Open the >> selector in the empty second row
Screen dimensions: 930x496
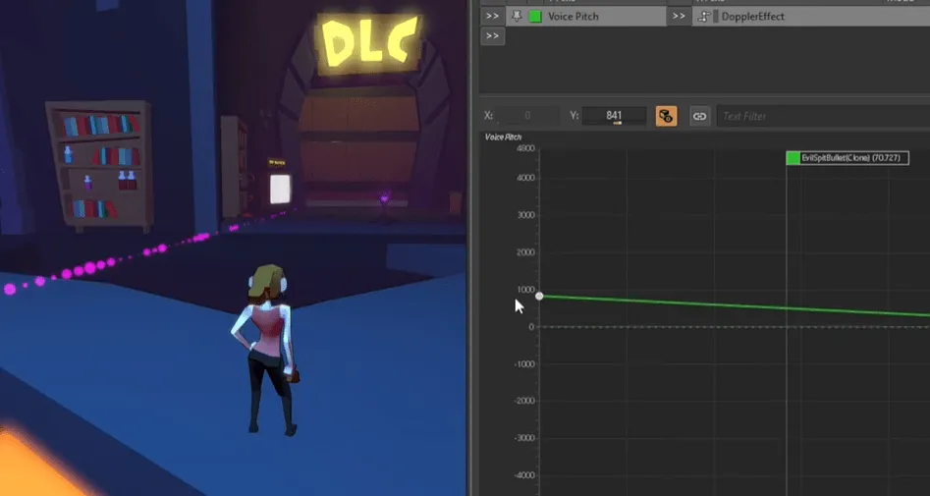point(492,36)
